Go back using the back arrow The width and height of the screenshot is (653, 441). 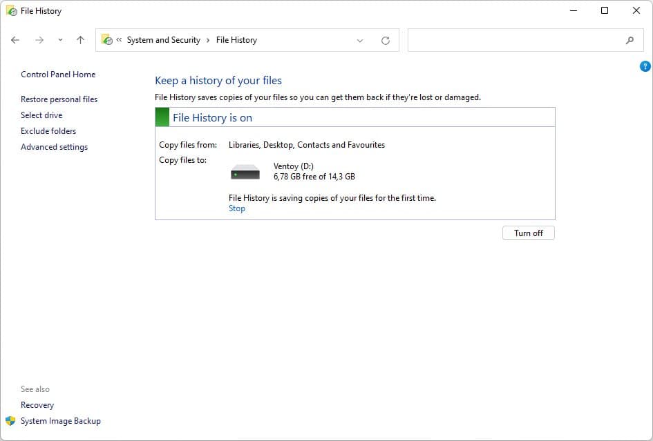tap(15, 40)
